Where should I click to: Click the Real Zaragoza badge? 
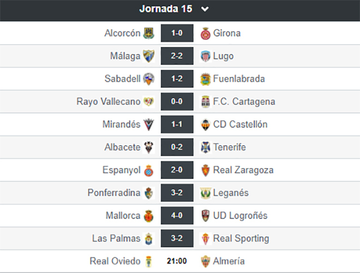[205, 170]
